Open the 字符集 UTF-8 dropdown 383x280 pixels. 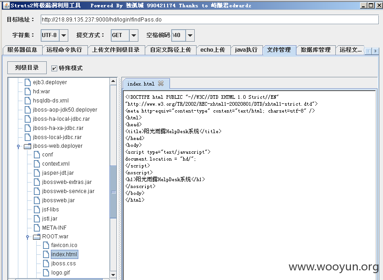pyautogui.click(x=64, y=35)
